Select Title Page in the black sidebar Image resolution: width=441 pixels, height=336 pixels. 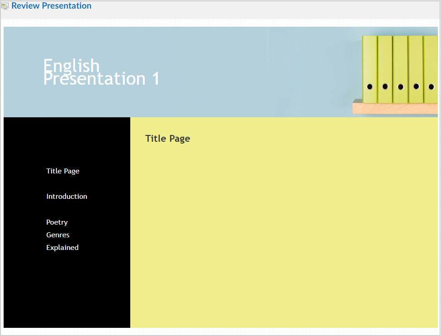[63, 171]
